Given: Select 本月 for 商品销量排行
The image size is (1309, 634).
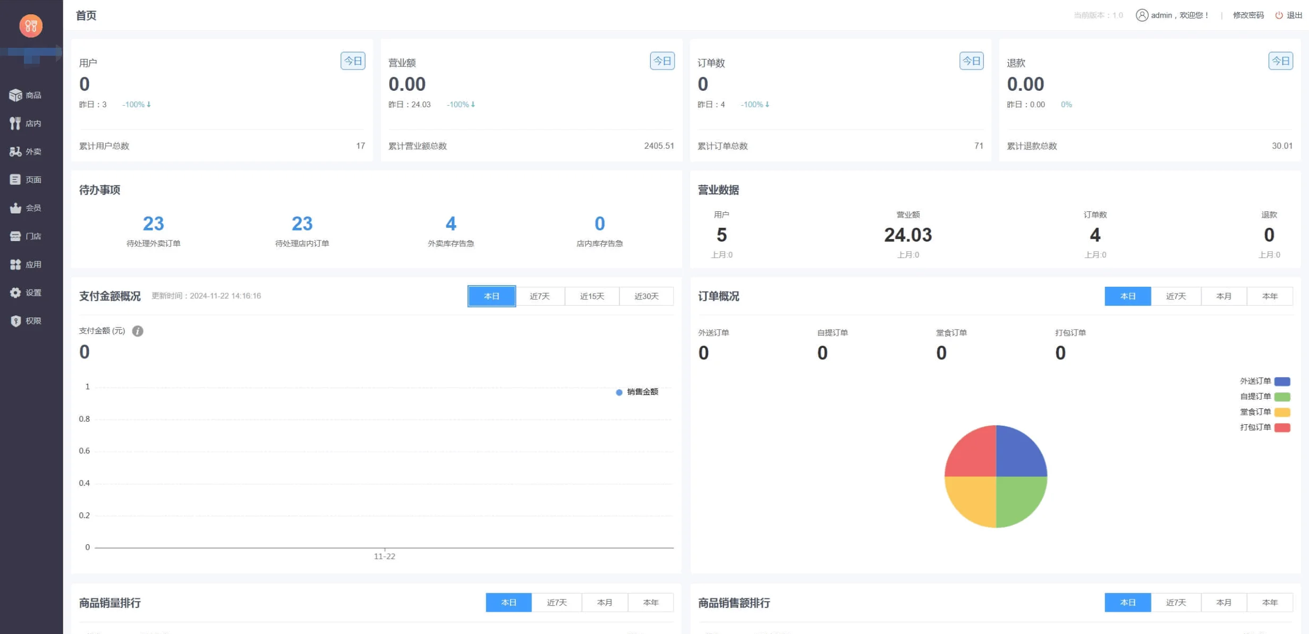Looking at the screenshot, I should pos(604,602).
